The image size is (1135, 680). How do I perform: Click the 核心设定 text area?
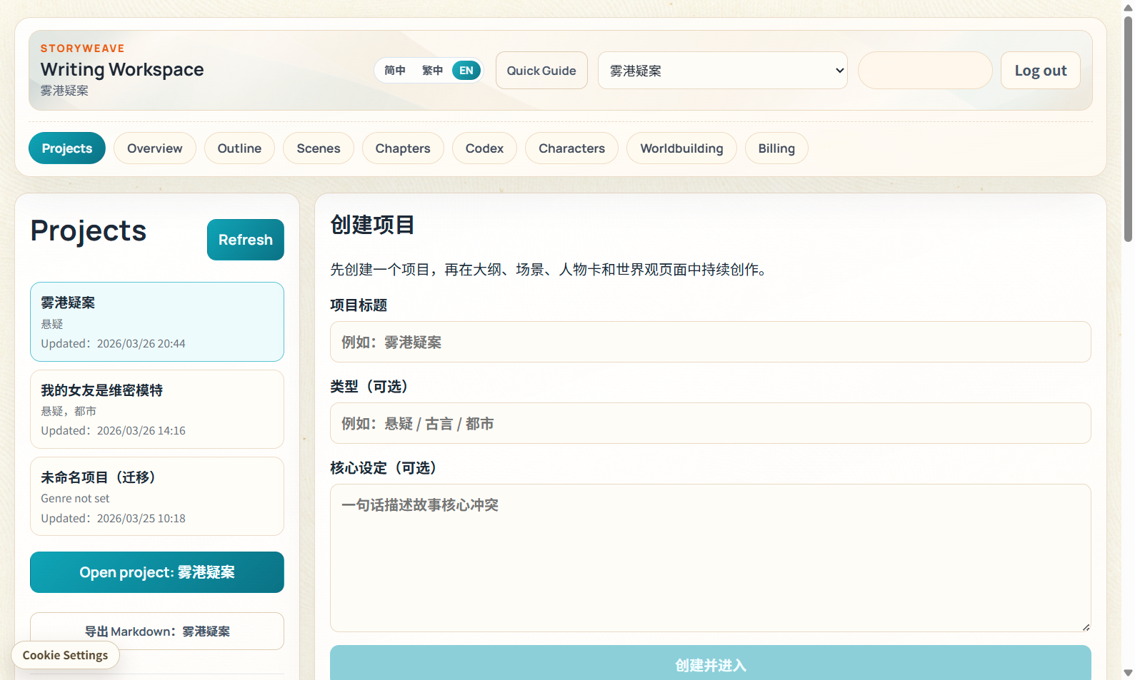pyautogui.click(x=710, y=558)
